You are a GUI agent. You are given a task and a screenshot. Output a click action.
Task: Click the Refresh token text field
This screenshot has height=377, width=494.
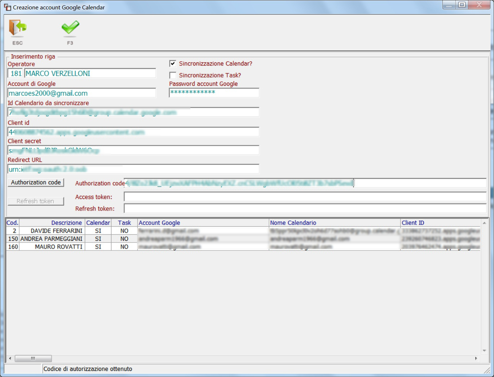coord(305,208)
